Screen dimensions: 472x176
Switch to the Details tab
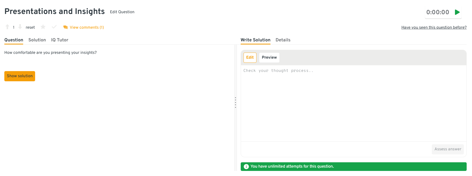click(283, 40)
